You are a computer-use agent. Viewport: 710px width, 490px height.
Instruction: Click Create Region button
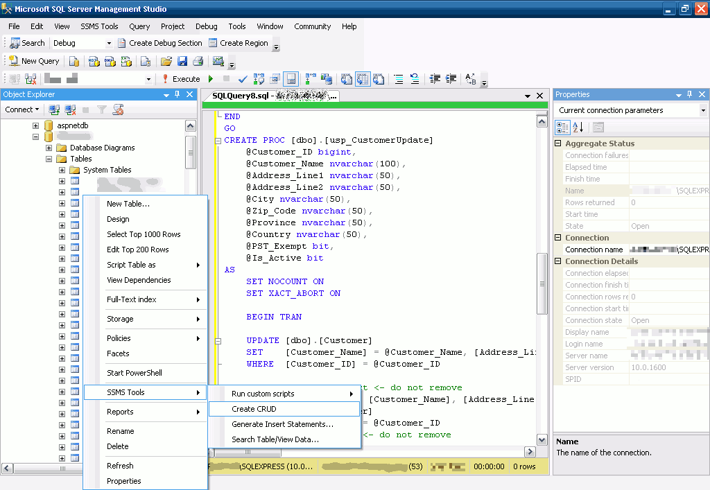tap(239, 43)
